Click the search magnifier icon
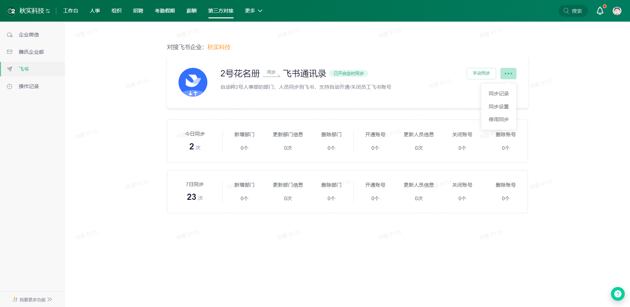The width and height of the screenshot is (630, 307). click(x=566, y=11)
